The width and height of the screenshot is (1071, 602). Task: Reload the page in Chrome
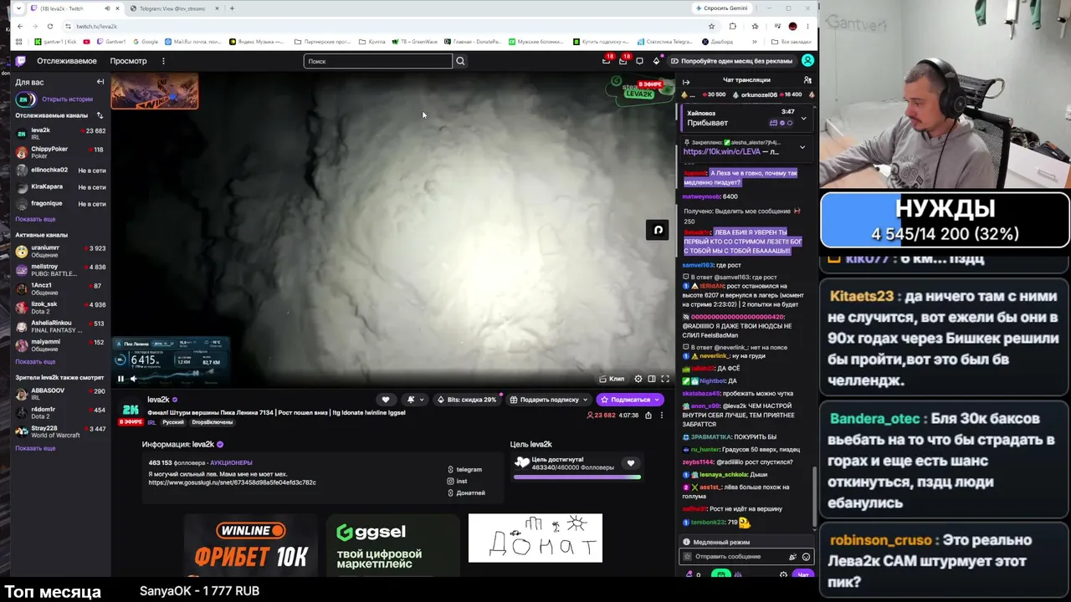click(50, 26)
